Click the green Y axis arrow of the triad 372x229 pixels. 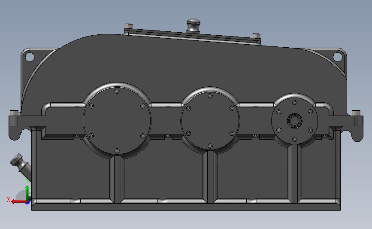click(27, 193)
